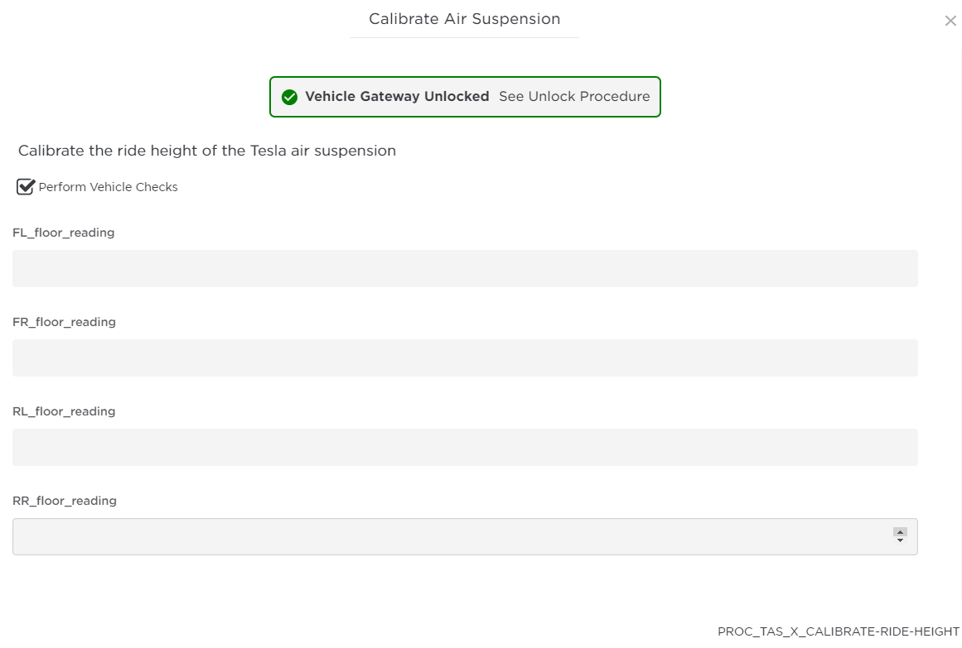962x648 pixels.
Task: Click the FL_floor_reading label
Action: tap(64, 233)
